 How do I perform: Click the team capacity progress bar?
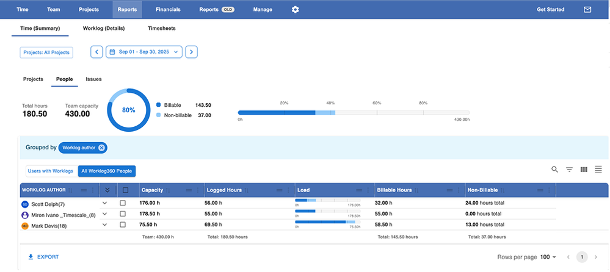click(354, 113)
